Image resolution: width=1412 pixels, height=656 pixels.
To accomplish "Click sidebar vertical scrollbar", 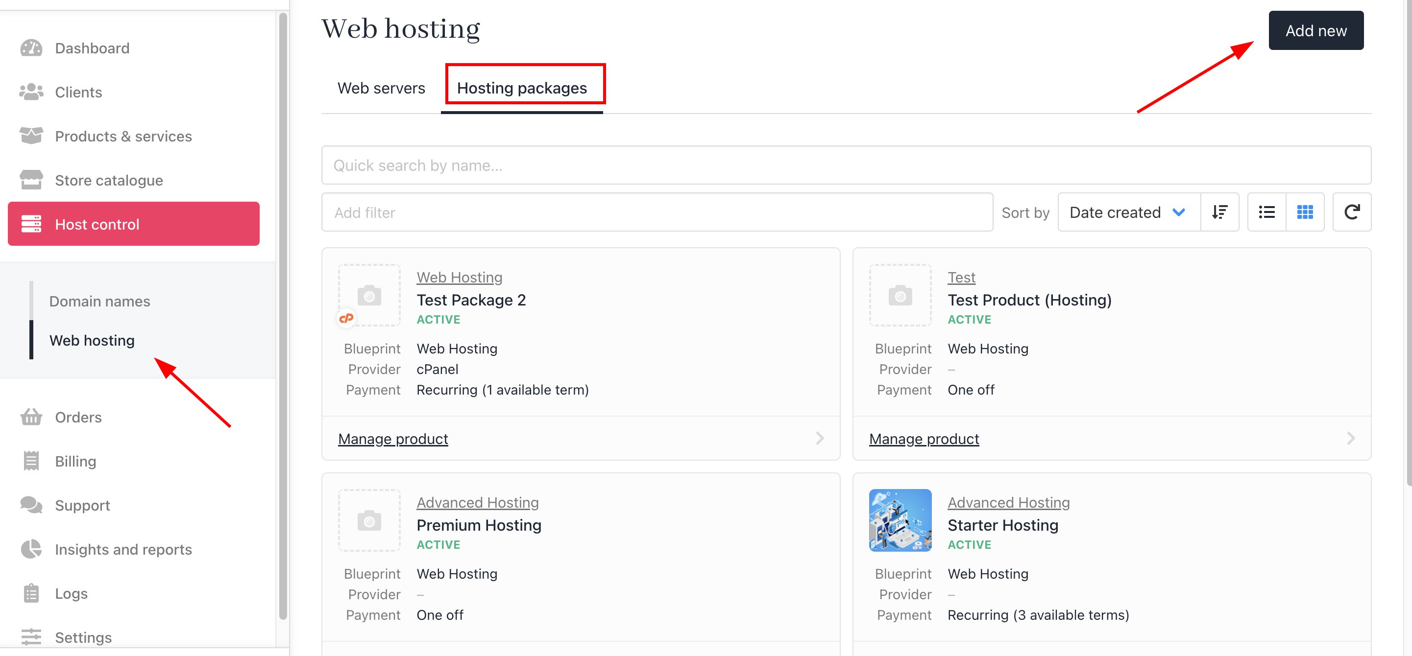I will [x=283, y=316].
